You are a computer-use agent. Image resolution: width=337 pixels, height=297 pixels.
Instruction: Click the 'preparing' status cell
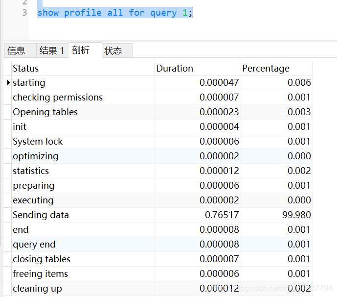click(x=83, y=185)
